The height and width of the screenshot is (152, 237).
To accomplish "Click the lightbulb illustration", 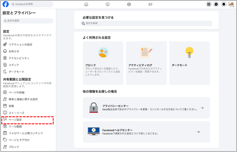I will [x=189, y=52].
